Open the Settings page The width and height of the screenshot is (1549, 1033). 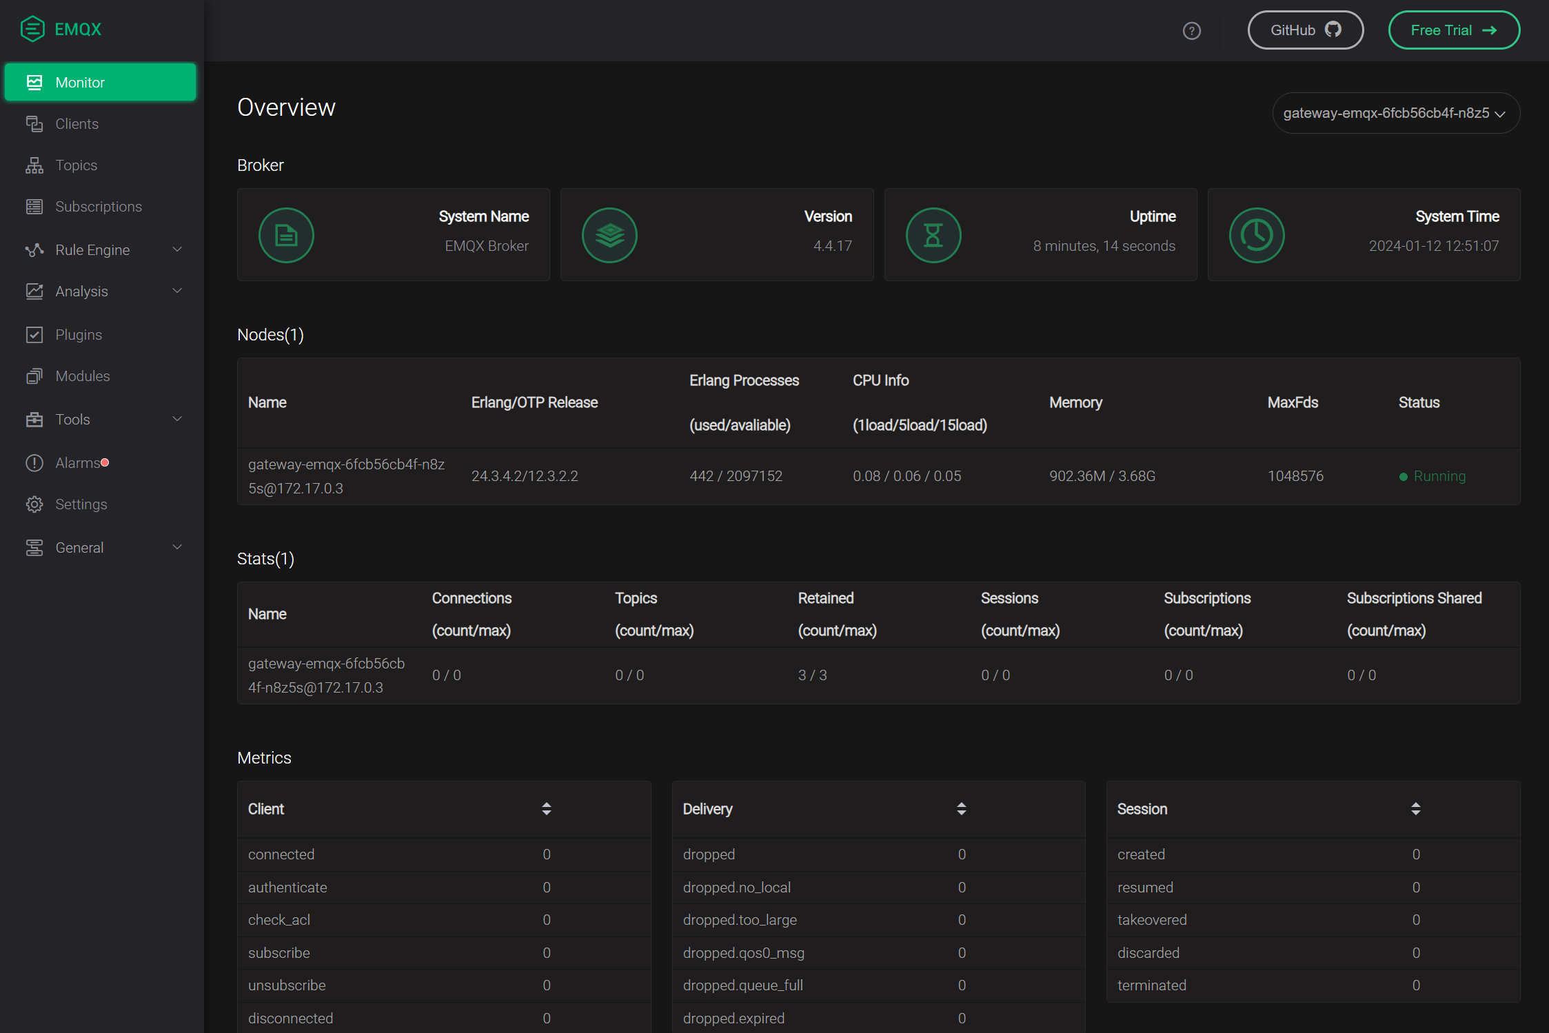coord(101,504)
